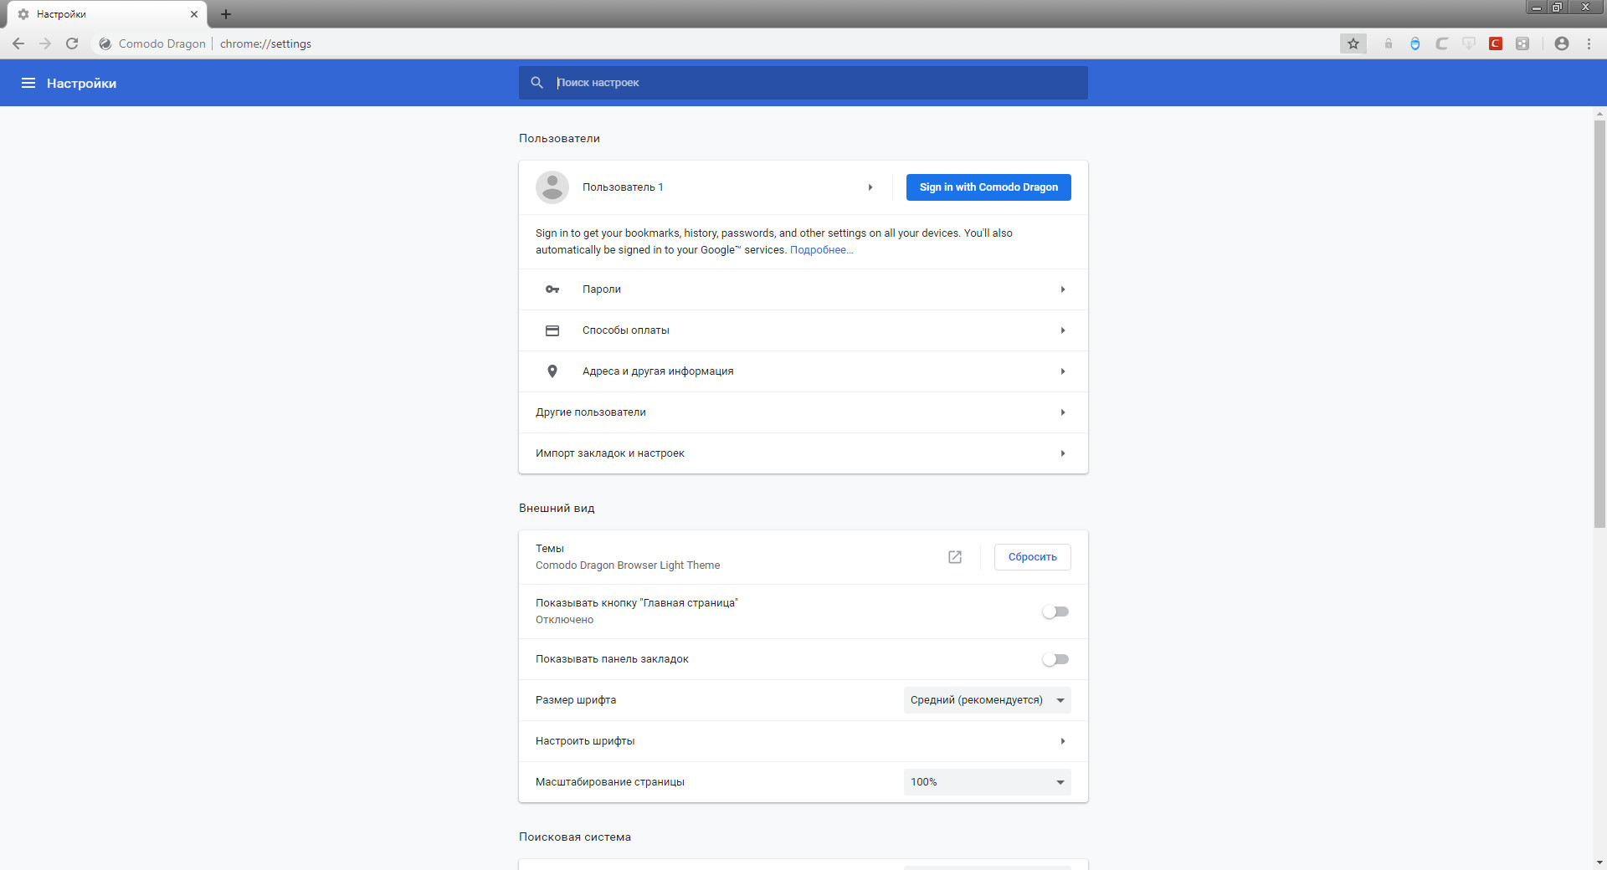Click the card icon beside Способы оплаты
Viewport: 1607px width, 870px height.
click(552, 330)
